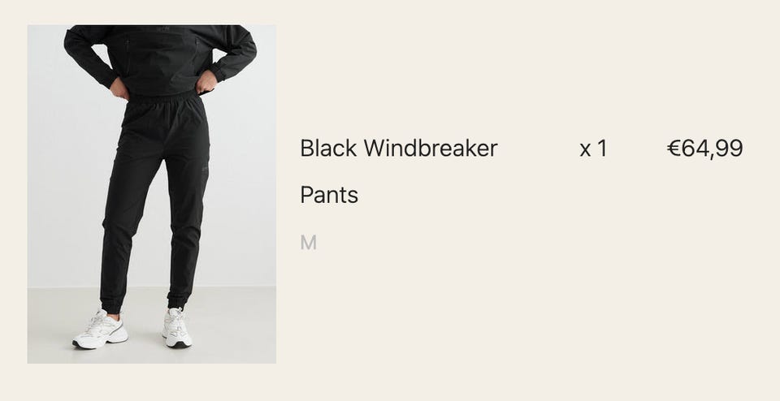The height and width of the screenshot is (401, 780).
Task: Click the "Black Windbreaker" product title
Action: 398,148
